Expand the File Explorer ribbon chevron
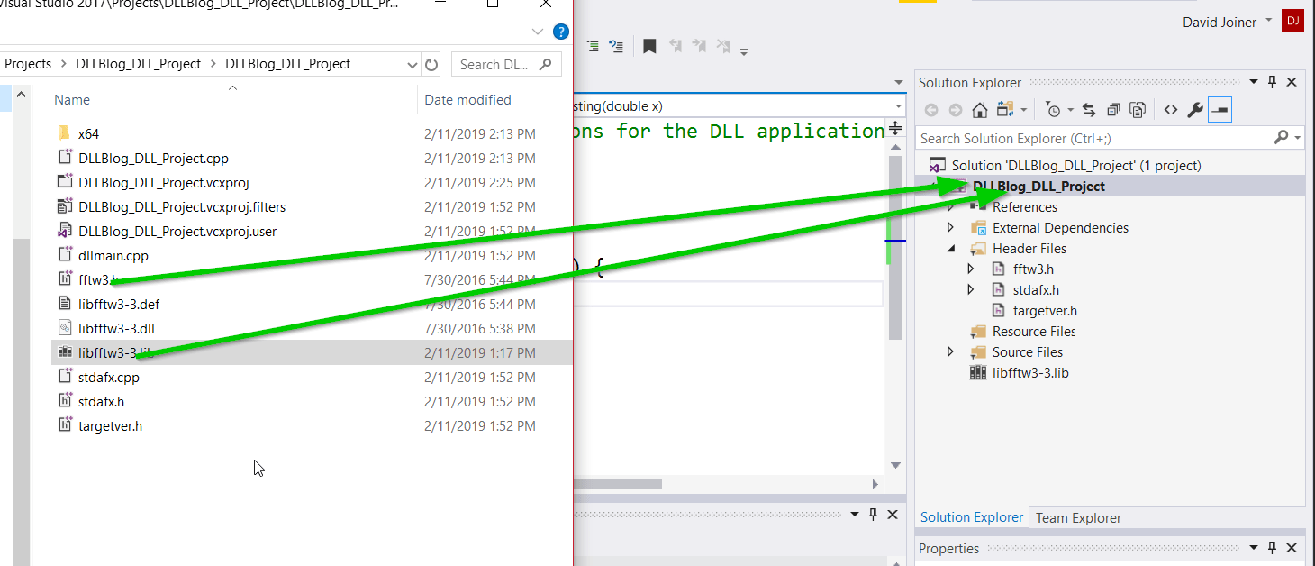Screen dimensions: 1315x566 [x=538, y=32]
